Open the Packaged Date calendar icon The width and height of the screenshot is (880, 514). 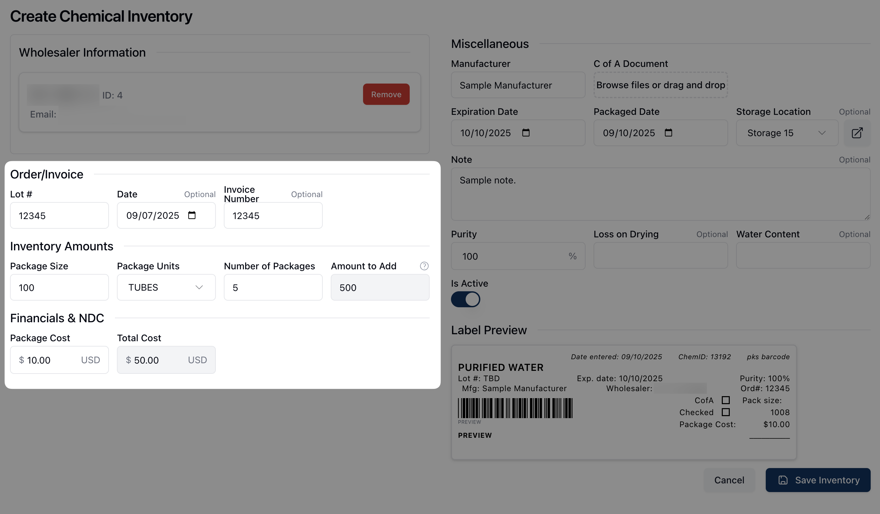tap(668, 132)
